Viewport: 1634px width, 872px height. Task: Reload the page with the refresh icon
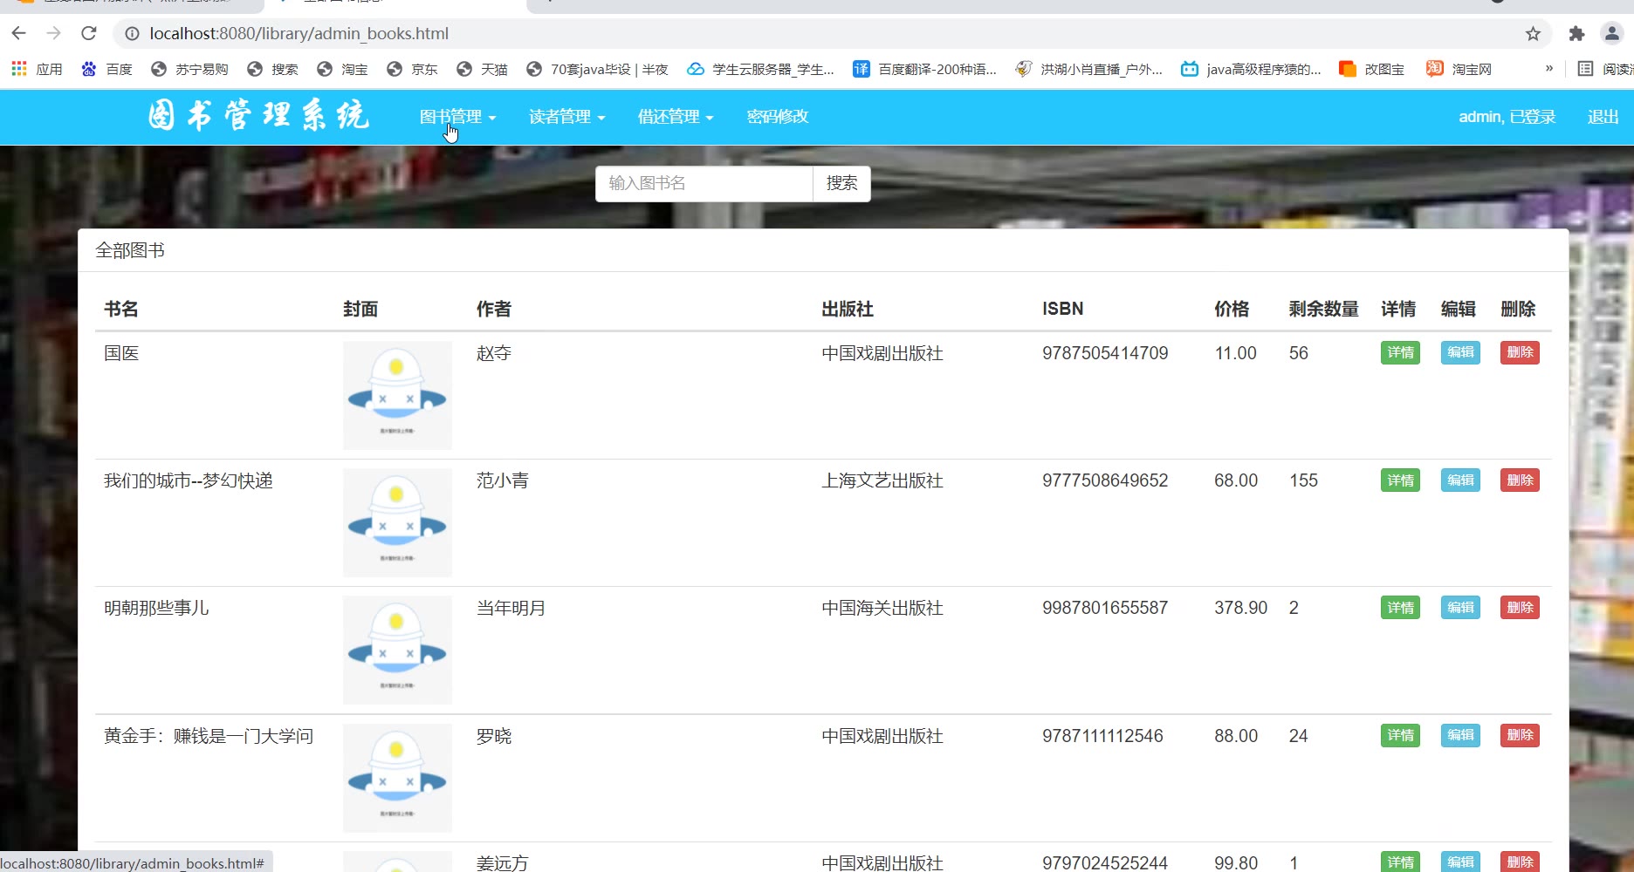[88, 33]
